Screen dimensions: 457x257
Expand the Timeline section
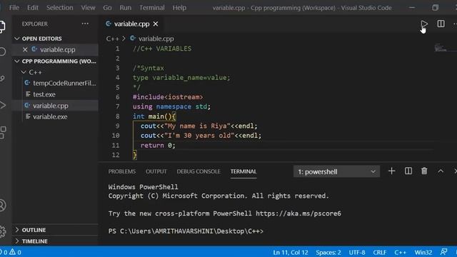[31, 241]
